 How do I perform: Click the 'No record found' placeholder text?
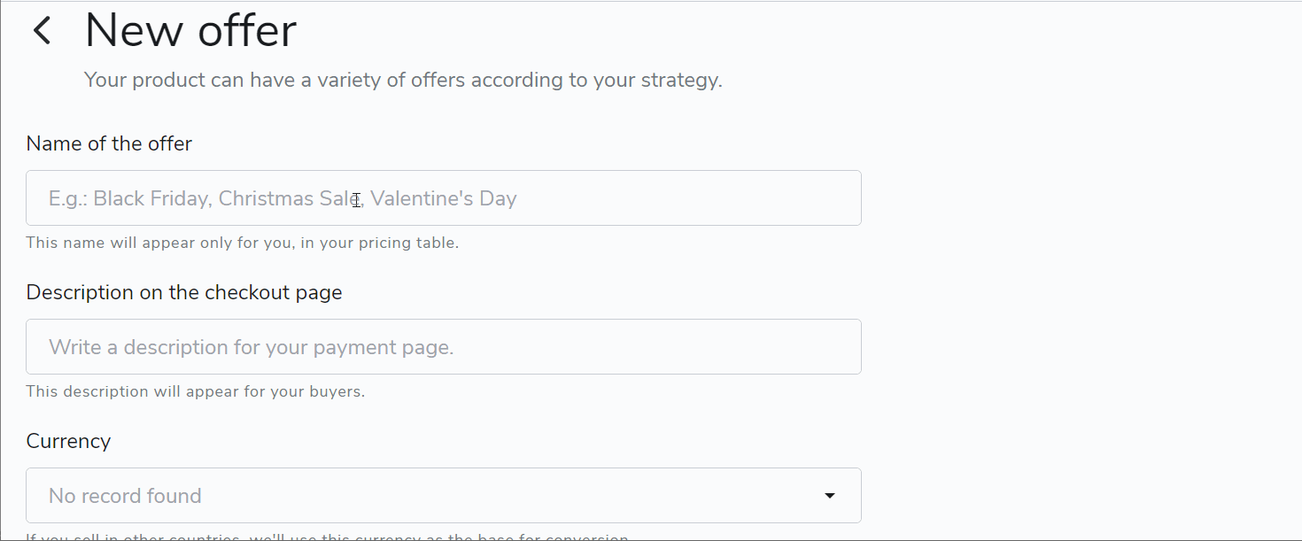tap(125, 496)
